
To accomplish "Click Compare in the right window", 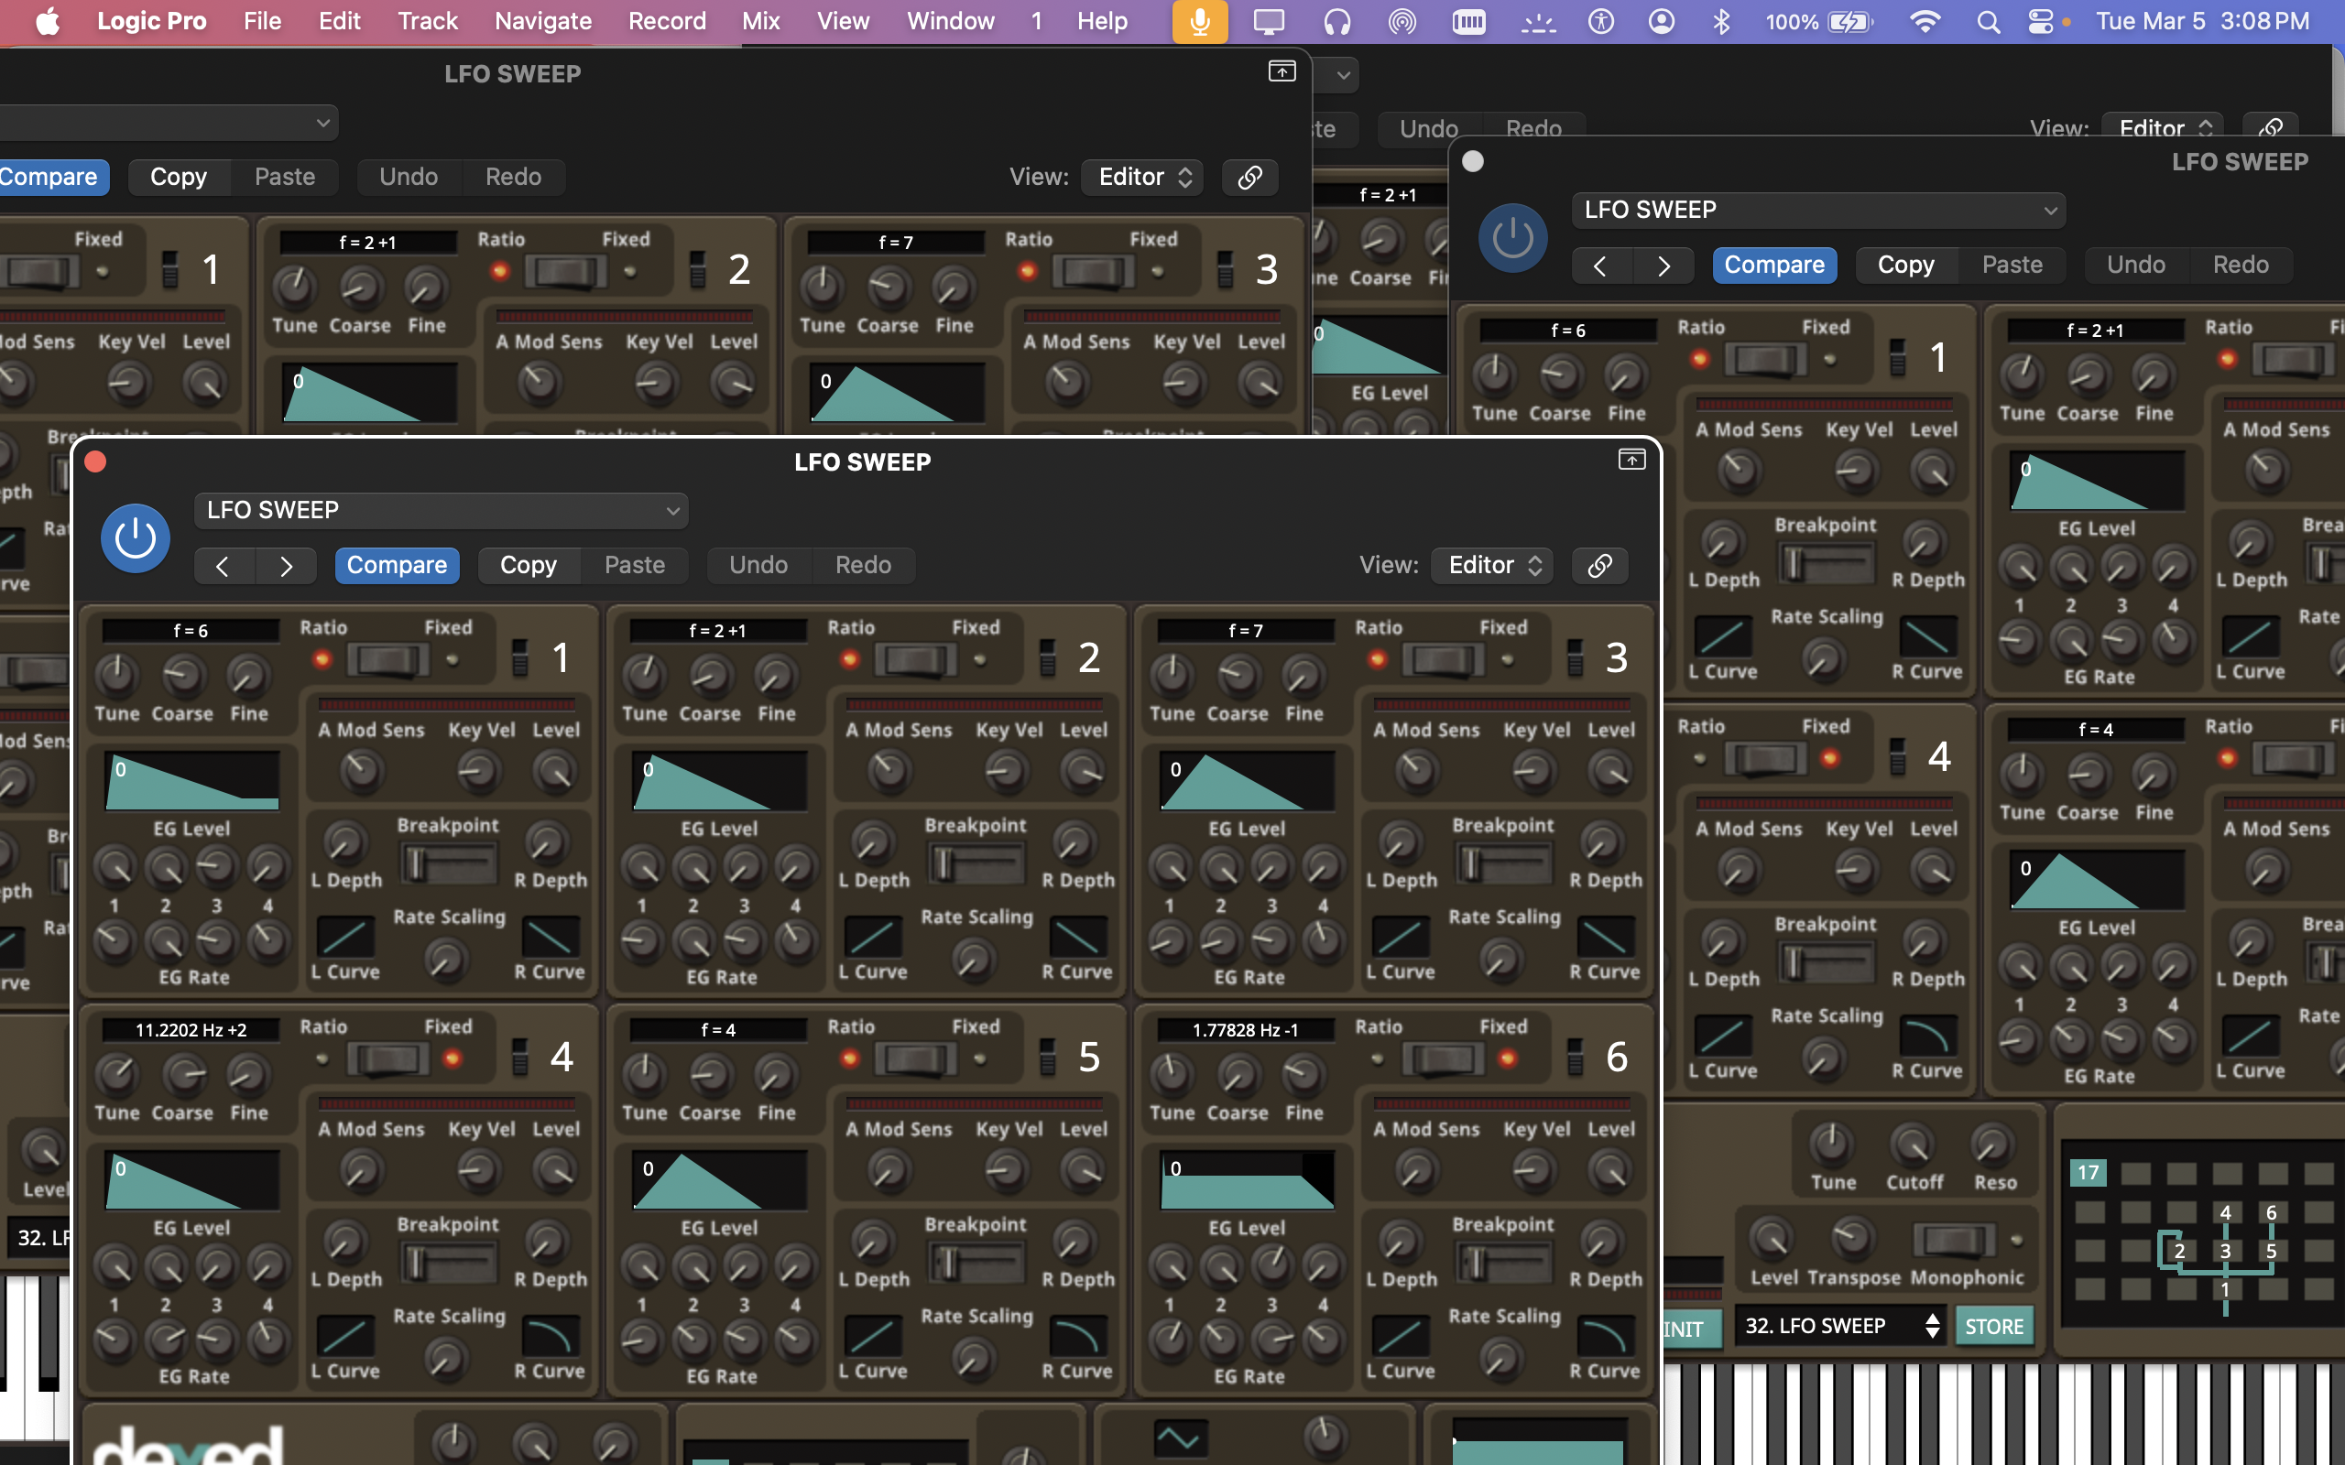I will pos(1774,266).
